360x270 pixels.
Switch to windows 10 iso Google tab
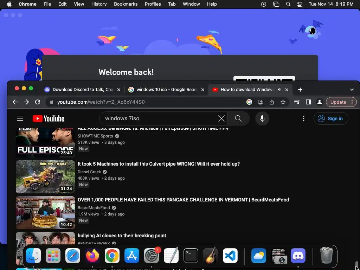click(166, 90)
